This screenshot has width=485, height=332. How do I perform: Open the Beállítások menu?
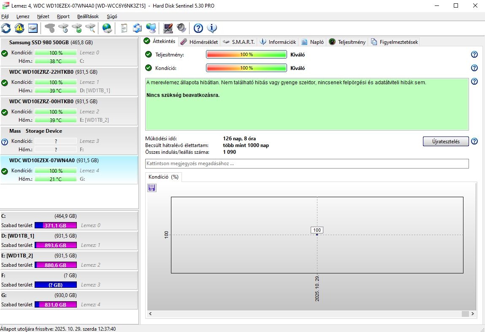tap(88, 16)
